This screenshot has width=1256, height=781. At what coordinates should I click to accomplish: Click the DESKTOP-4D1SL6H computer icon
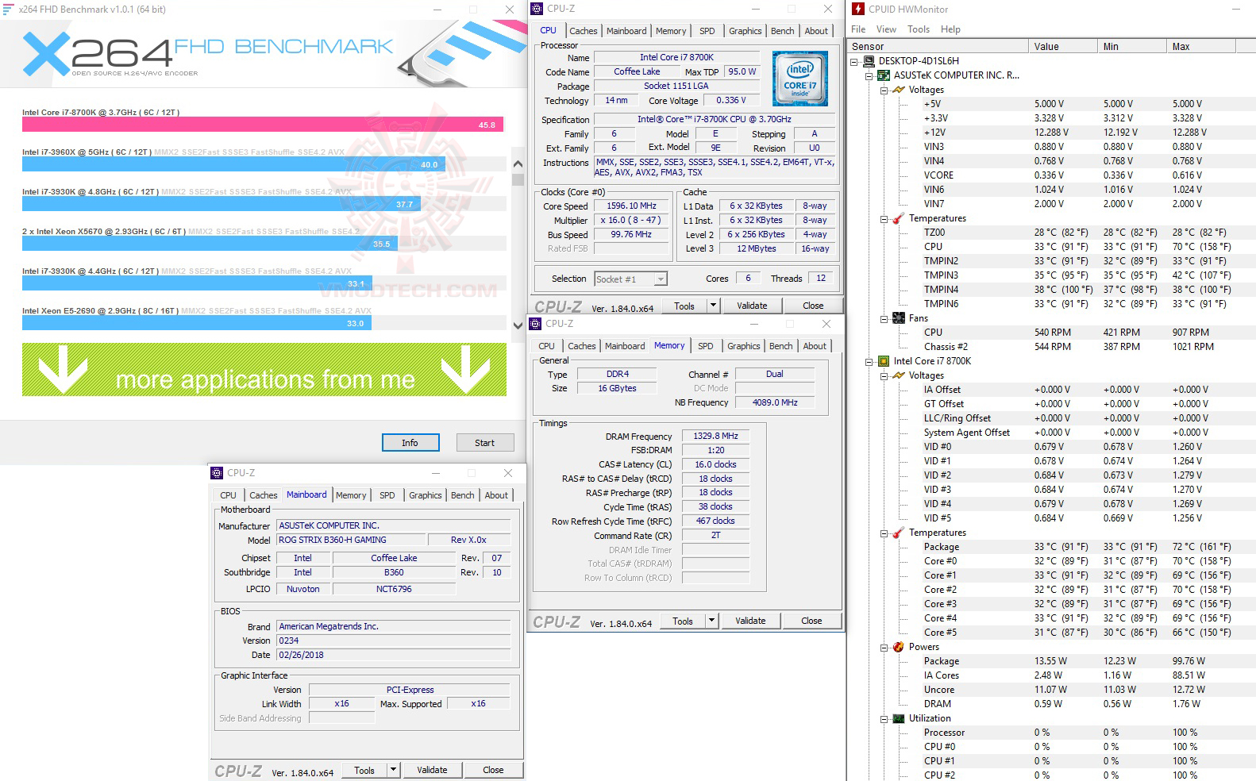click(869, 61)
